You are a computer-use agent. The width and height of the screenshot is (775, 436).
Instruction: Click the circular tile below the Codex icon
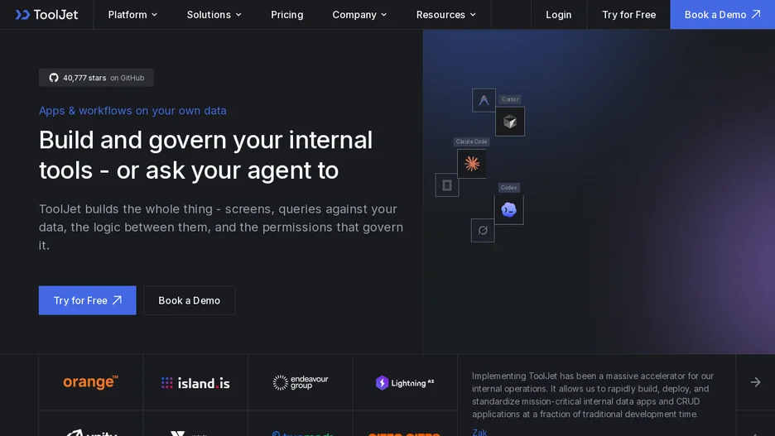coord(483,230)
